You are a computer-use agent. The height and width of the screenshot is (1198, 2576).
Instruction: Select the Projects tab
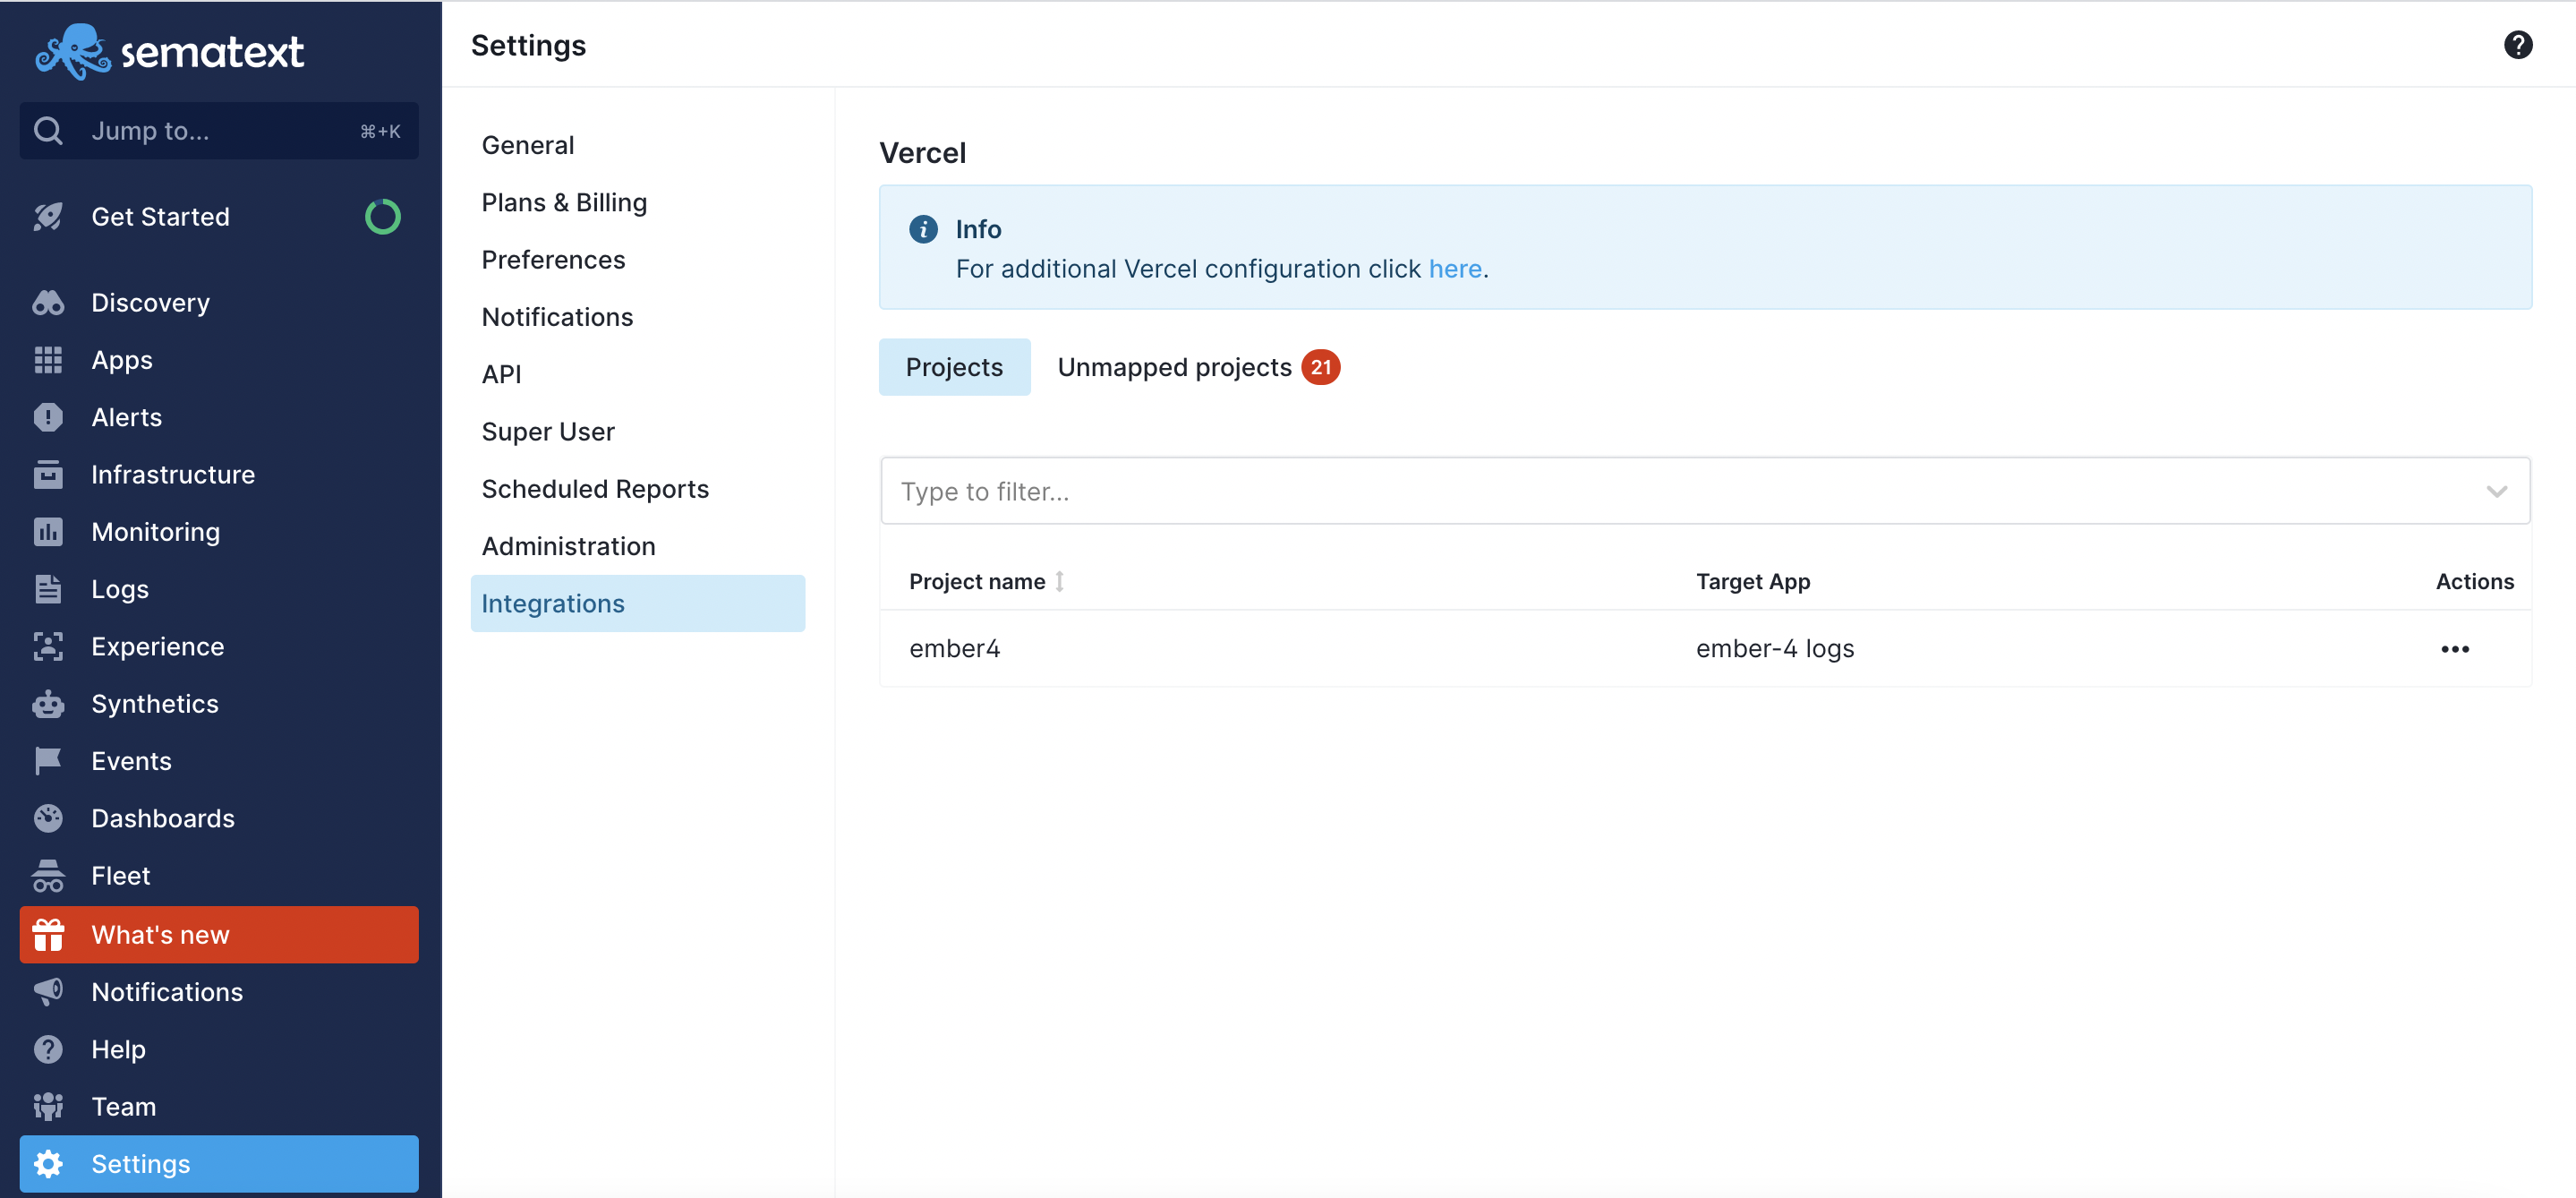[954, 366]
